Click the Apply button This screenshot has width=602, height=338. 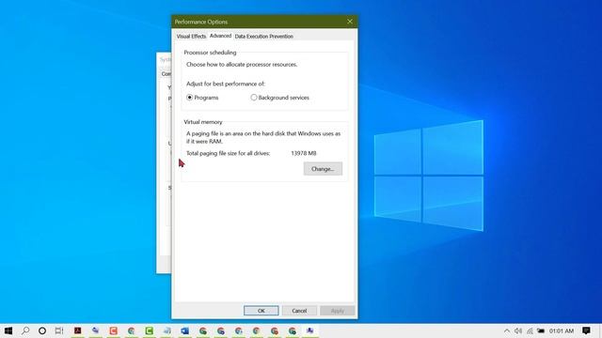tap(337, 311)
